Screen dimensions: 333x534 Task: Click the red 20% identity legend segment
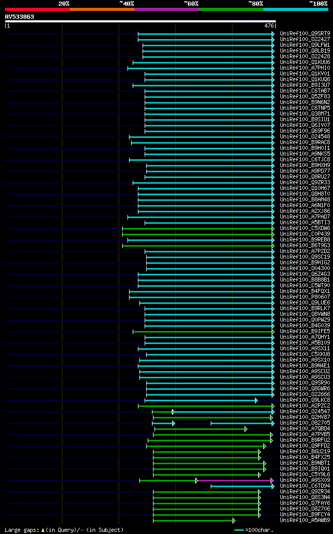click(37, 9)
